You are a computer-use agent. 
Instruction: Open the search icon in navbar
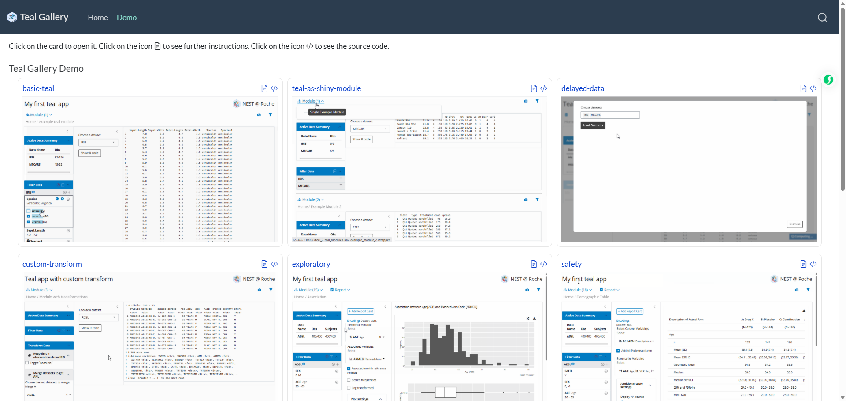pos(822,18)
